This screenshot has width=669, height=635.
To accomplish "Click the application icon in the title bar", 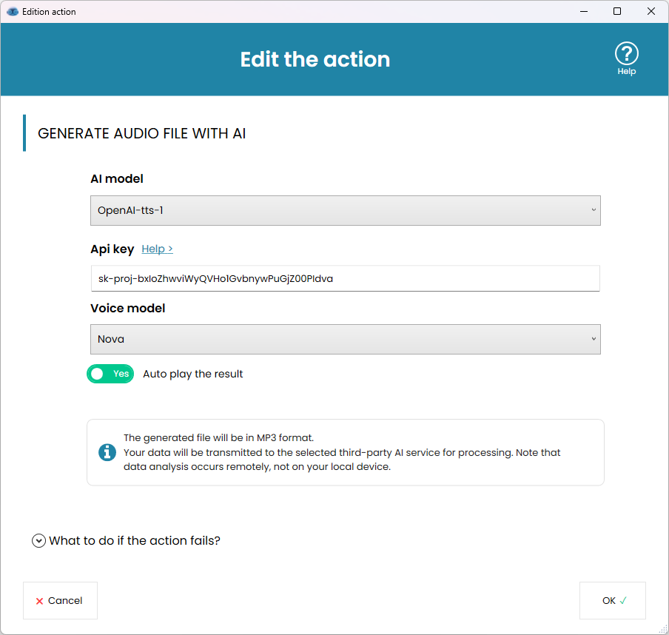I will pyautogui.click(x=13, y=11).
